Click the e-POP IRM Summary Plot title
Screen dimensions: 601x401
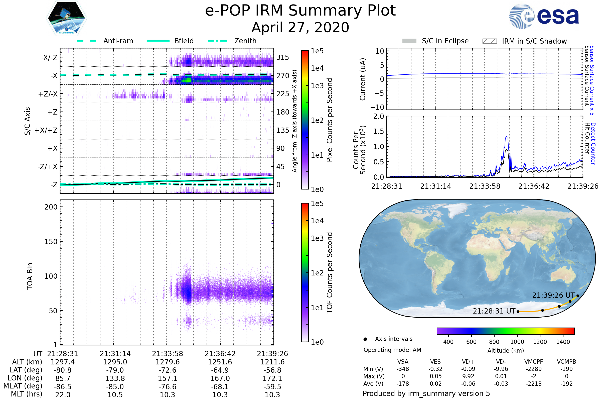pyautogui.click(x=300, y=11)
